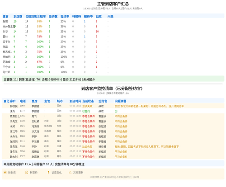Viewport: 226px width, 187px height.
Task: Click arrival time 07-25 17:58
Action: click(x=75, y=136)
